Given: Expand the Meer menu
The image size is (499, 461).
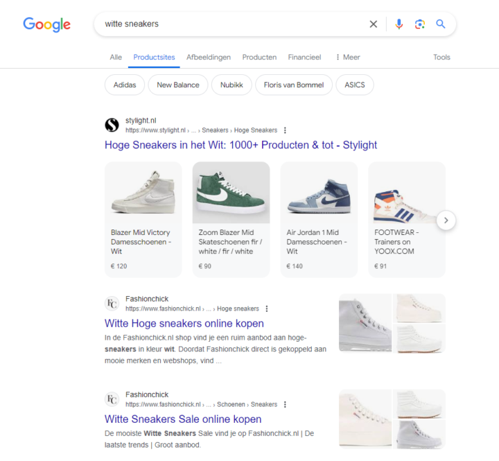Looking at the screenshot, I should [x=348, y=58].
